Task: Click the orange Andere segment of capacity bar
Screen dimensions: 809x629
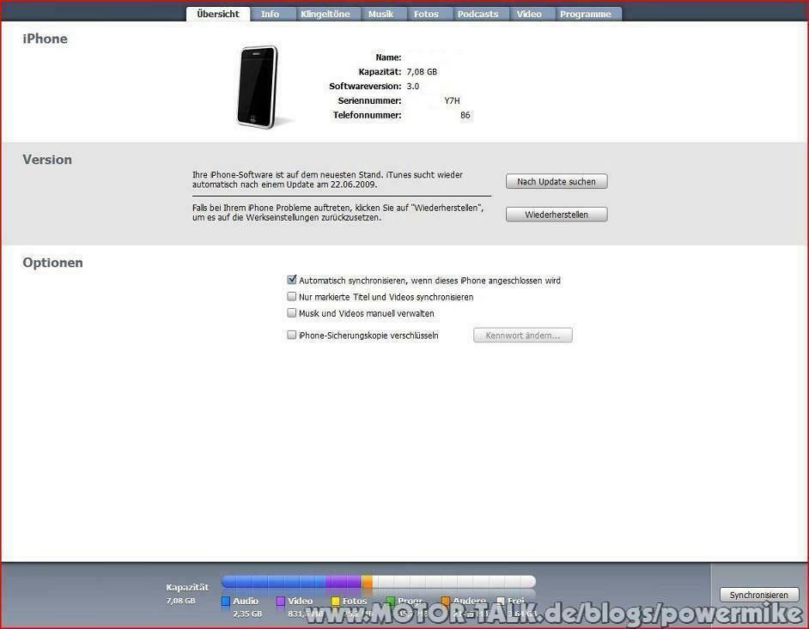Action: [x=368, y=582]
